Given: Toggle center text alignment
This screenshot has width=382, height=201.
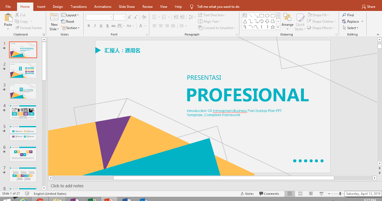Looking at the screenshot, I should (161, 26).
